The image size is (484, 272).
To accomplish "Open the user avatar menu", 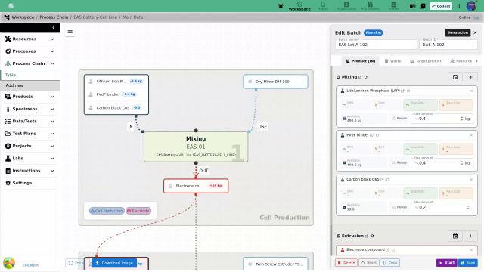I will pos(471,6).
